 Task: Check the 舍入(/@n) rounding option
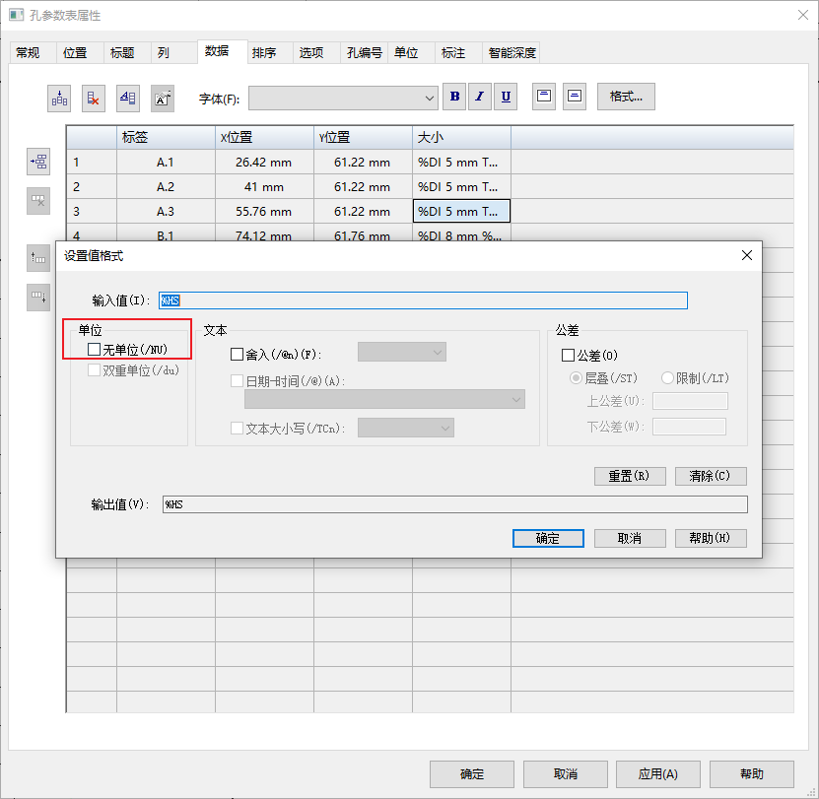coord(237,355)
